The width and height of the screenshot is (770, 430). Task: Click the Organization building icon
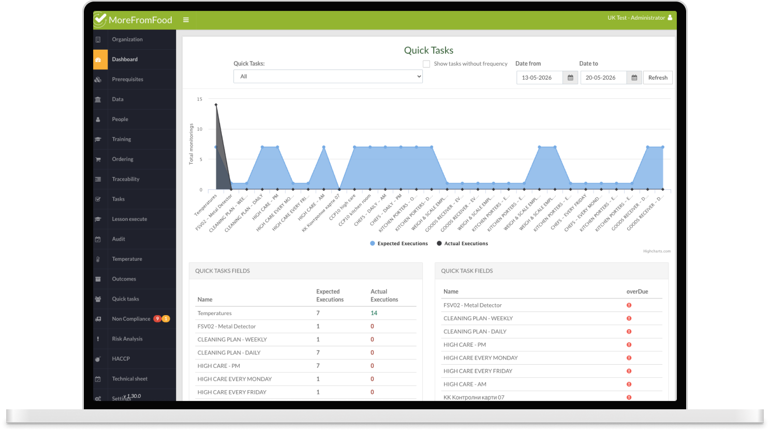(x=98, y=39)
